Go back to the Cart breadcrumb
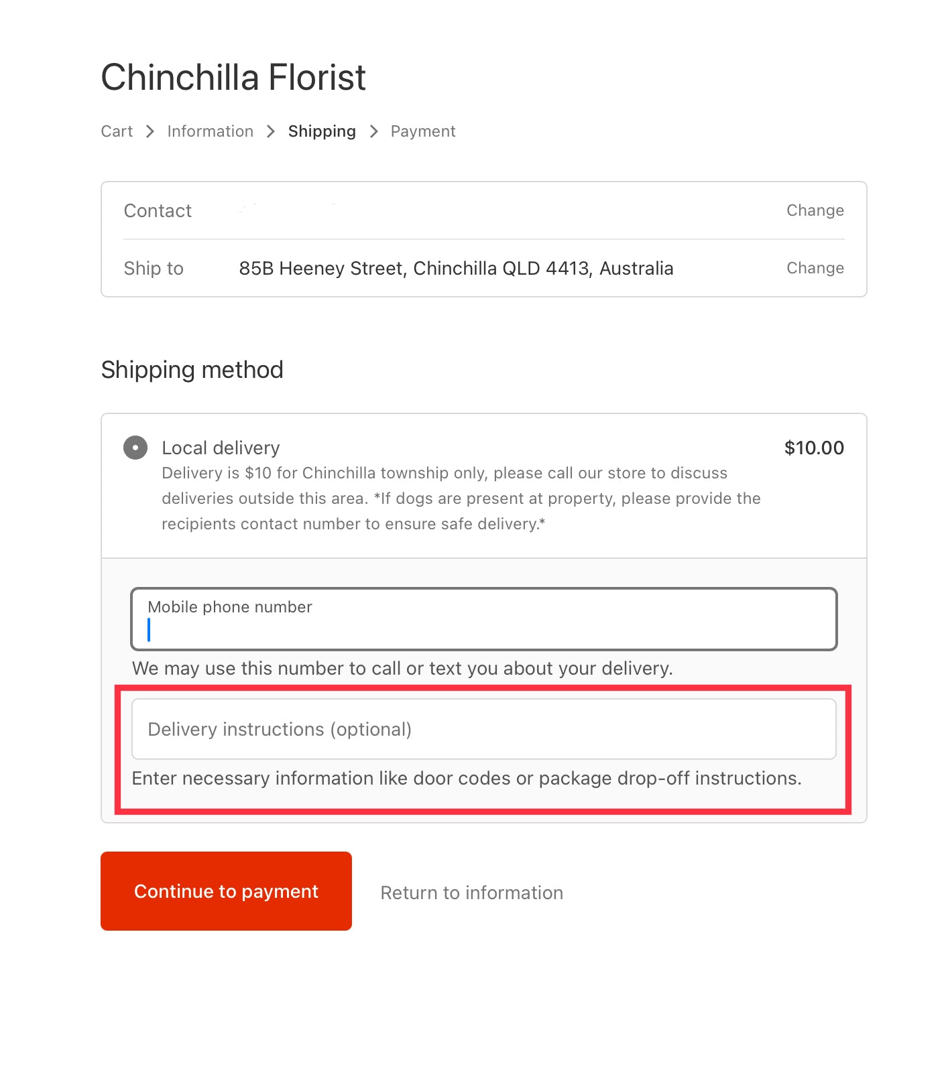This screenshot has height=1068, width=946. coord(117,131)
